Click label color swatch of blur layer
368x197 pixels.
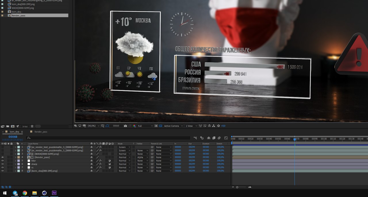pyautogui.click(x=19, y=161)
